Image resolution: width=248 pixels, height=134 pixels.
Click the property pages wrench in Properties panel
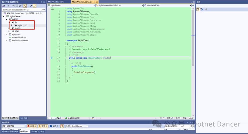point(206,9)
